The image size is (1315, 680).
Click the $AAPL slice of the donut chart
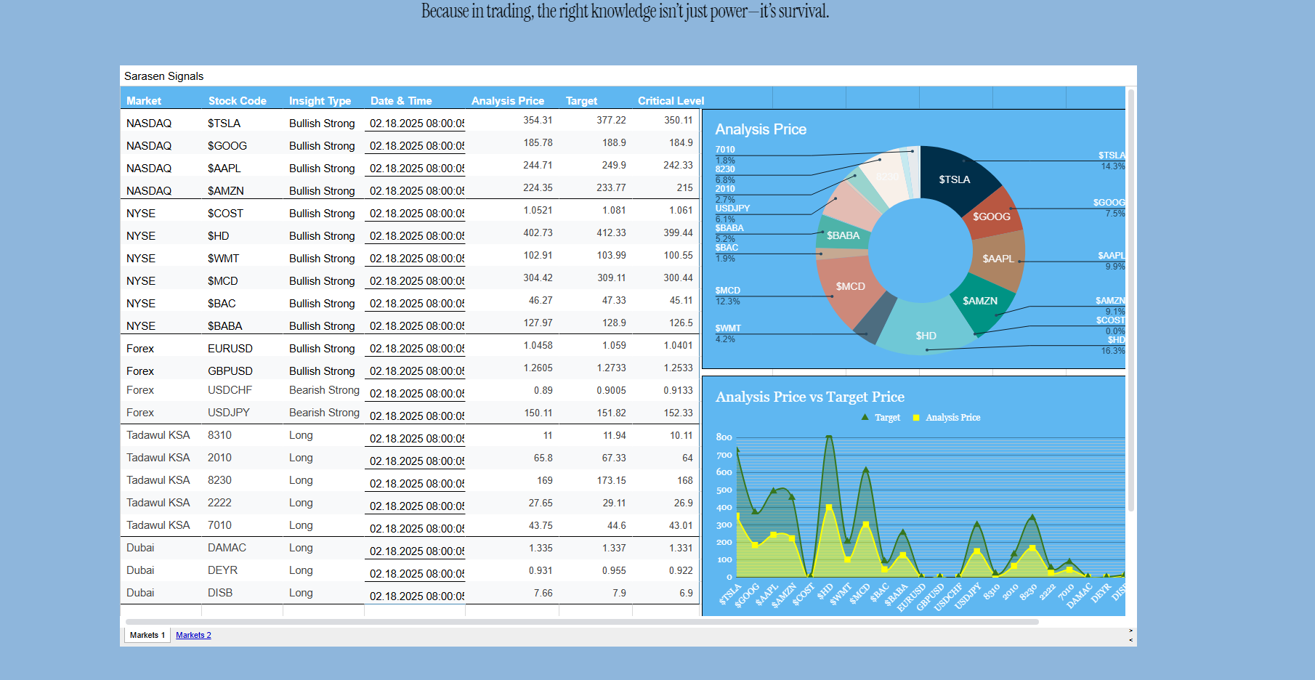pos(1000,260)
